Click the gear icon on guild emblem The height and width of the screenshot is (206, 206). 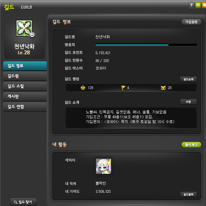tap(32, 35)
